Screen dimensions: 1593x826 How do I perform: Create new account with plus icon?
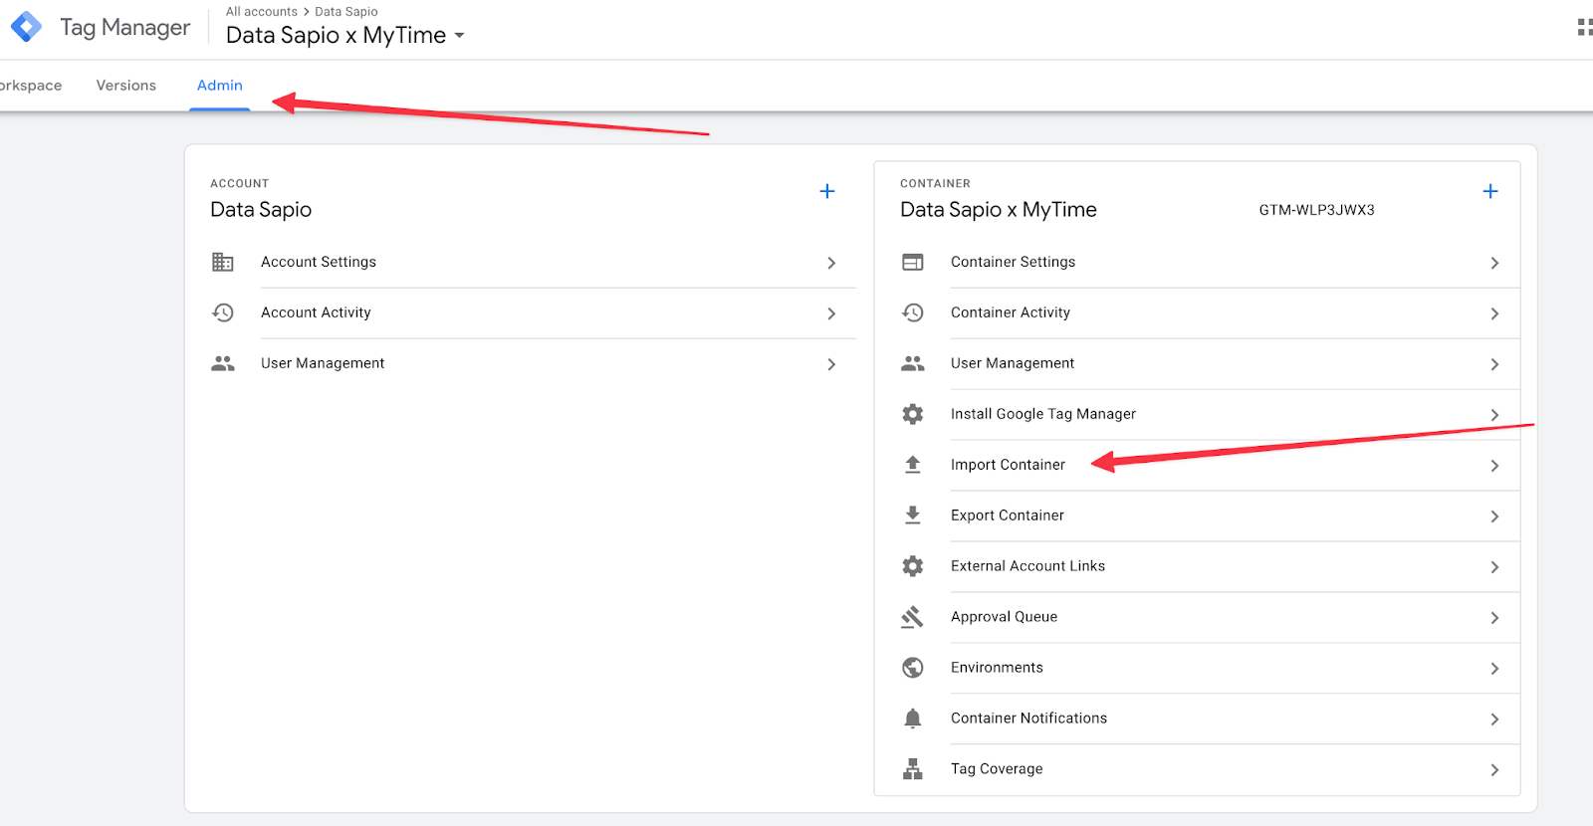(x=827, y=191)
